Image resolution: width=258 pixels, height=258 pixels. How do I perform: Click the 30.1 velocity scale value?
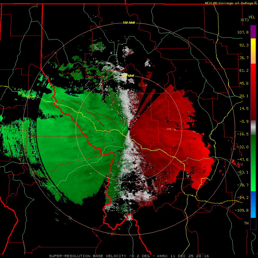[244, 96]
